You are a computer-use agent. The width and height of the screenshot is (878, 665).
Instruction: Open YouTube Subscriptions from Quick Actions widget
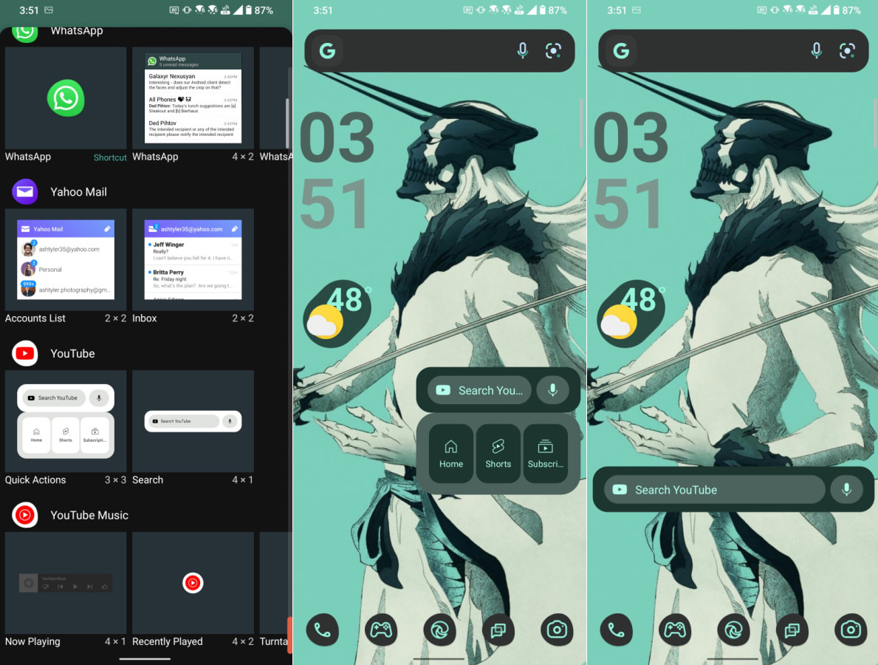[x=546, y=453]
